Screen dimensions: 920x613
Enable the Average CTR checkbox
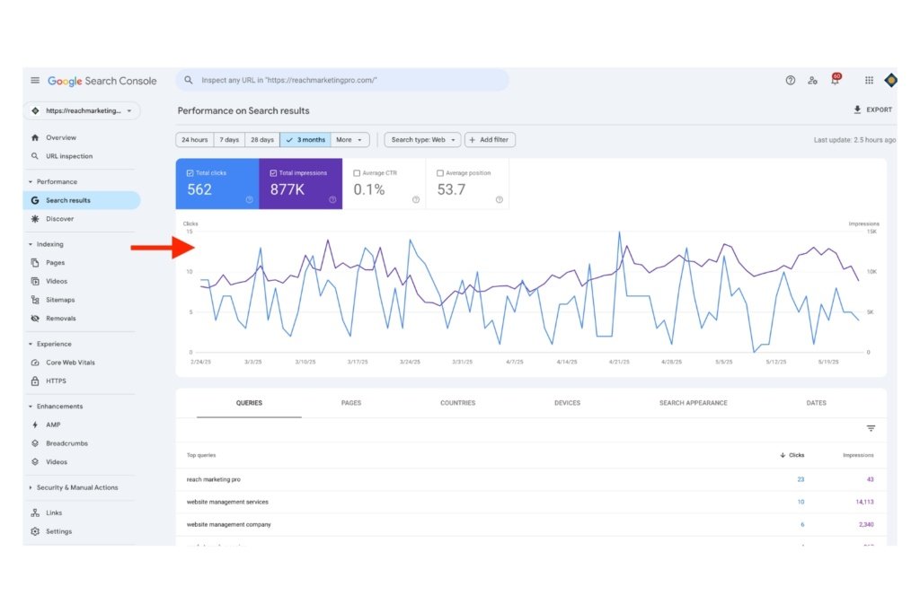click(x=357, y=173)
